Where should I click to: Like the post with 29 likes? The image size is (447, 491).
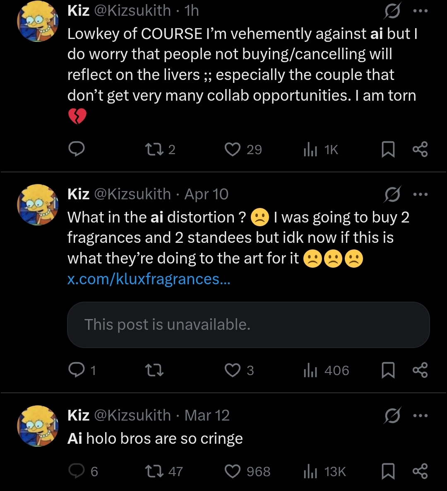tap(233, 149)
